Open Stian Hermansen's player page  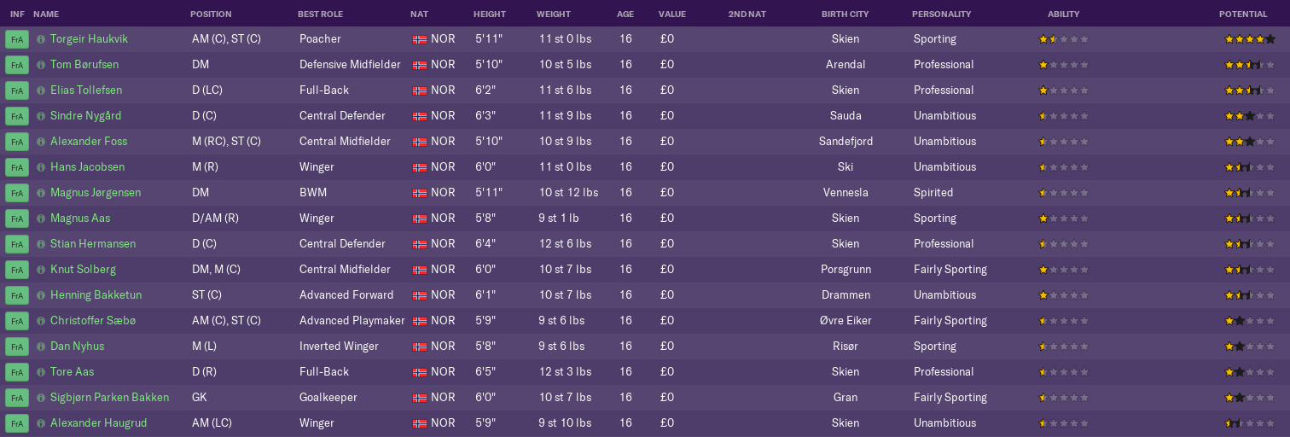pyautogui.click(x=93, y=244)
